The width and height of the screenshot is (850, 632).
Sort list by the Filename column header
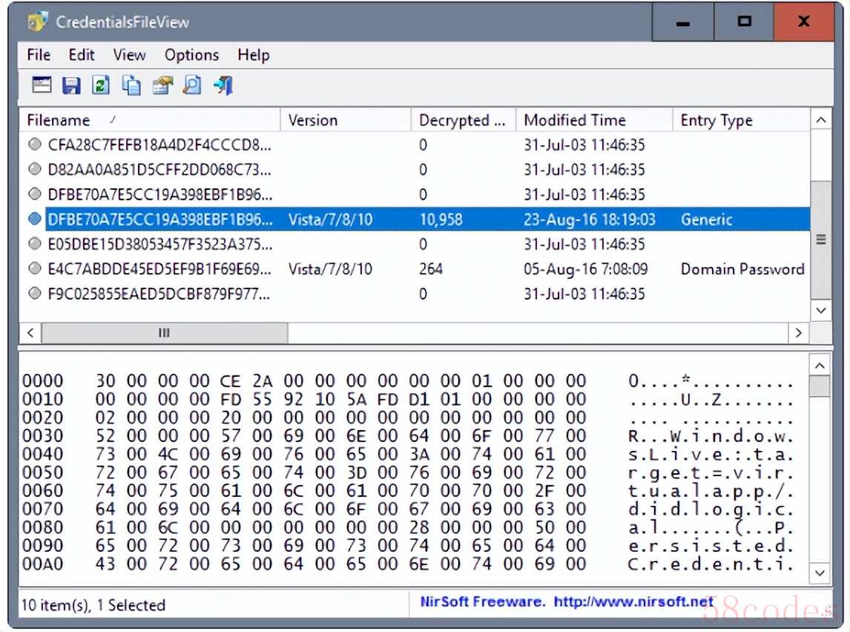coord(148,120)
